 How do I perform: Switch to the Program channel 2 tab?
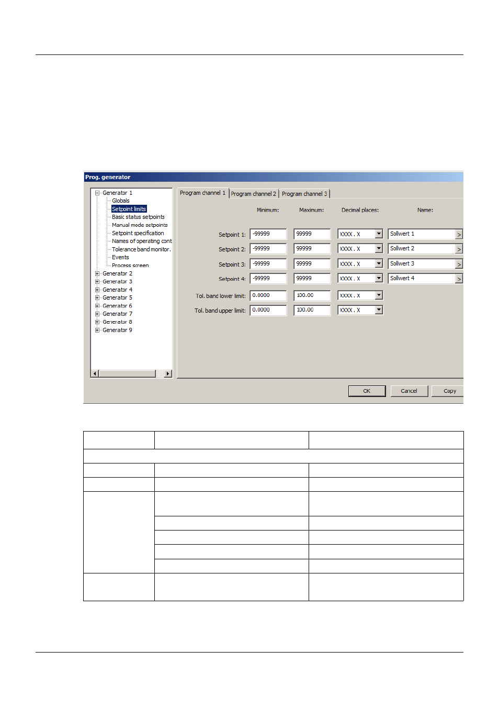click(x=253, y=193)
